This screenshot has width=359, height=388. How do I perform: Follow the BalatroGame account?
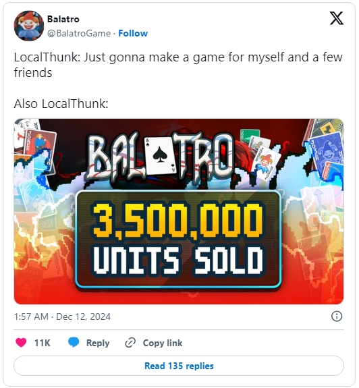pos(133,33)
